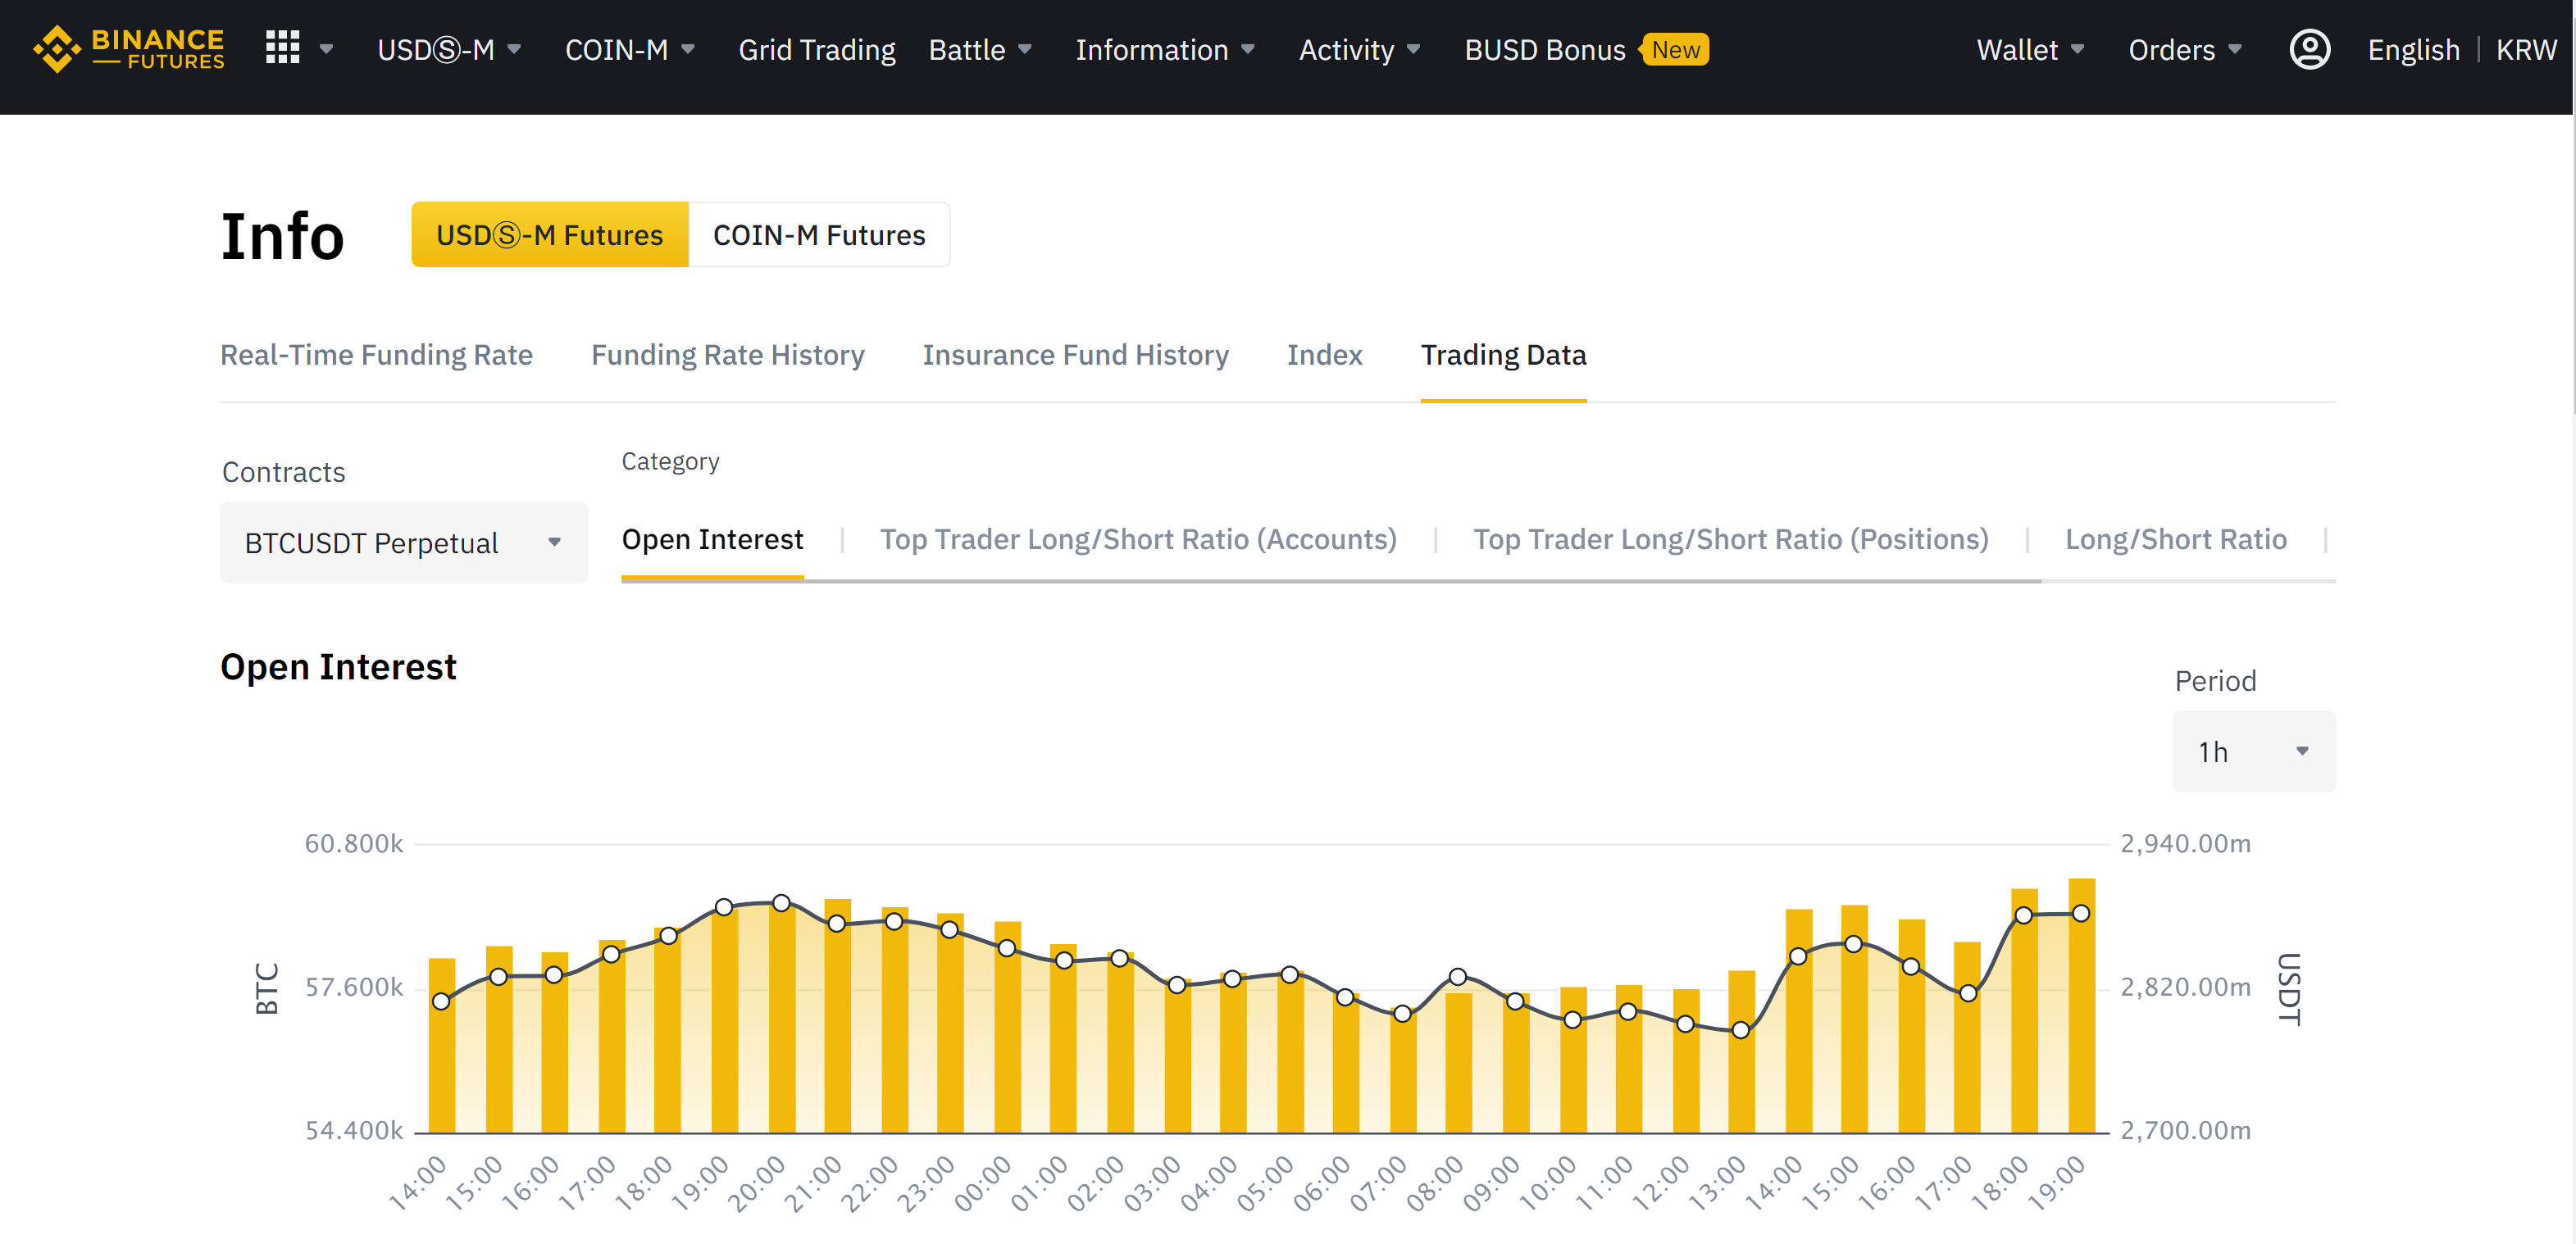The image size is (2576, 1244).
Task: Click the 19:00 final chart data point
Action: point(2080,913)
